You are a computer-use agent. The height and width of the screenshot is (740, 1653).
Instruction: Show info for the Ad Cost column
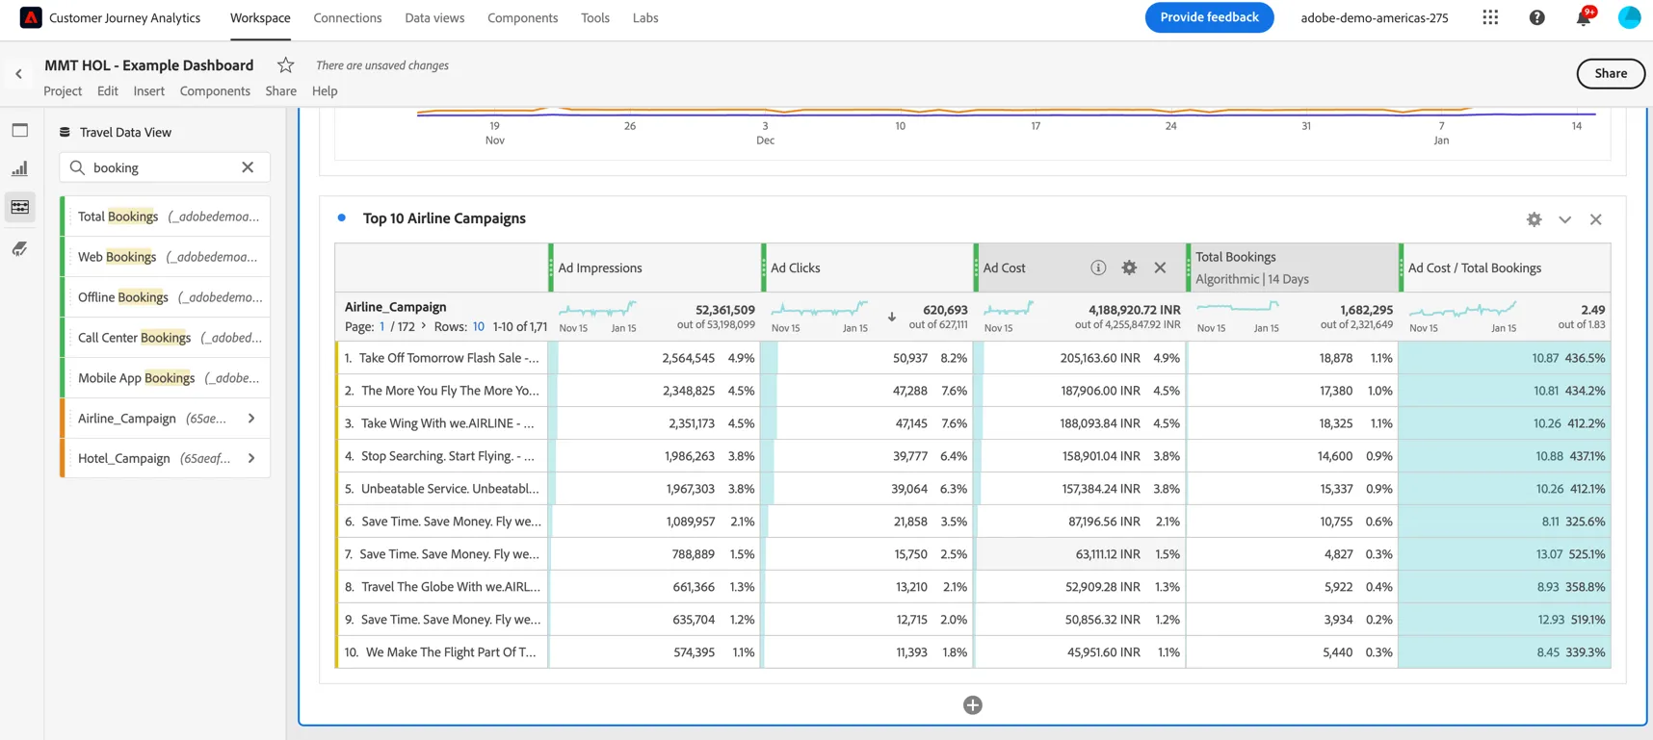pyautogui.click(x=1098, y=268)
